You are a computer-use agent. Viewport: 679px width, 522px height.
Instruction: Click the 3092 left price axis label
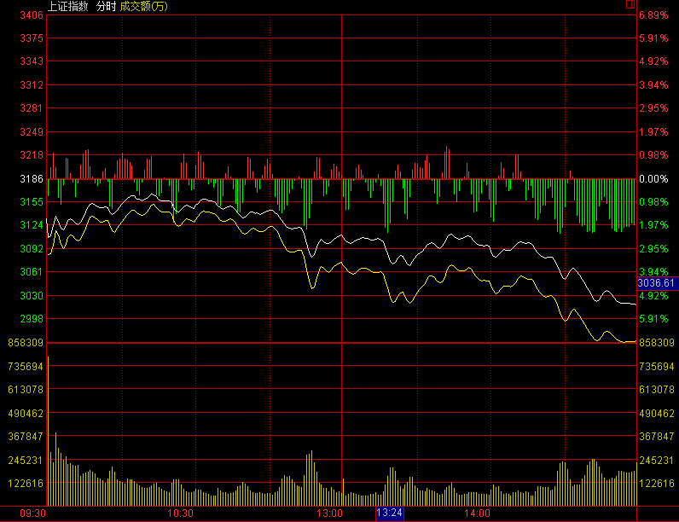[32, 249]
